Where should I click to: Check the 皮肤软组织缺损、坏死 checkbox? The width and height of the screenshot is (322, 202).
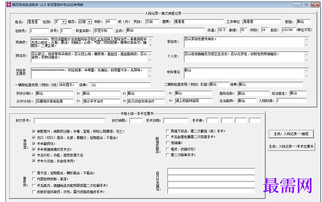[34, 192]
